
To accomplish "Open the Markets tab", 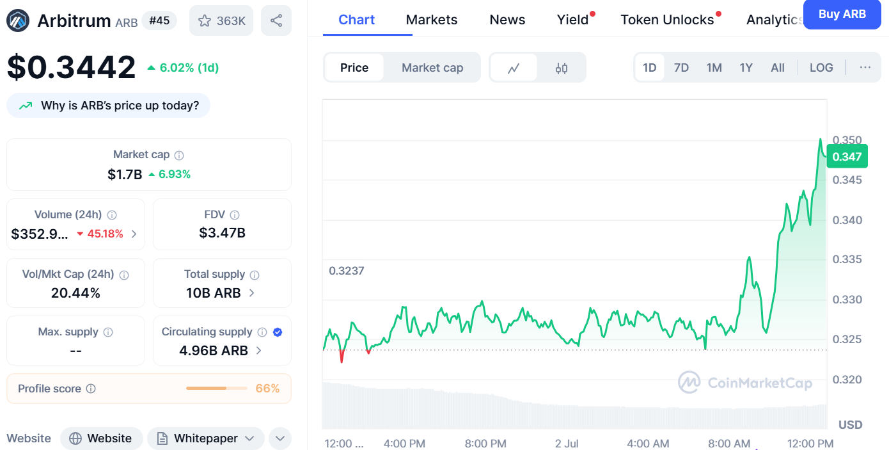I will (x=432, y=20).
